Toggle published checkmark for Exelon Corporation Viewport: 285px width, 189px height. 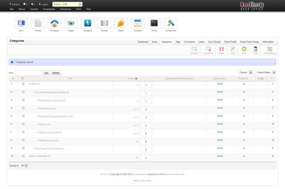244,156
